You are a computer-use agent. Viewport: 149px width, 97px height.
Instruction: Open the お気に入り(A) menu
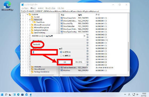tap(50, 8)
